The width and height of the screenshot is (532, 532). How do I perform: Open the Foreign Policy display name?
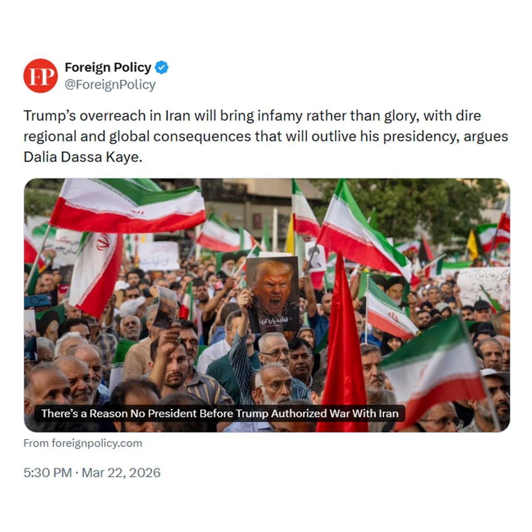(108, 67)
